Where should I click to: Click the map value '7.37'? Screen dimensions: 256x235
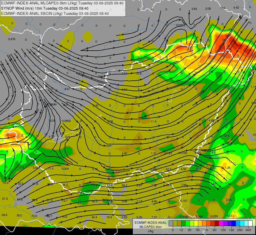click(154, 217)
